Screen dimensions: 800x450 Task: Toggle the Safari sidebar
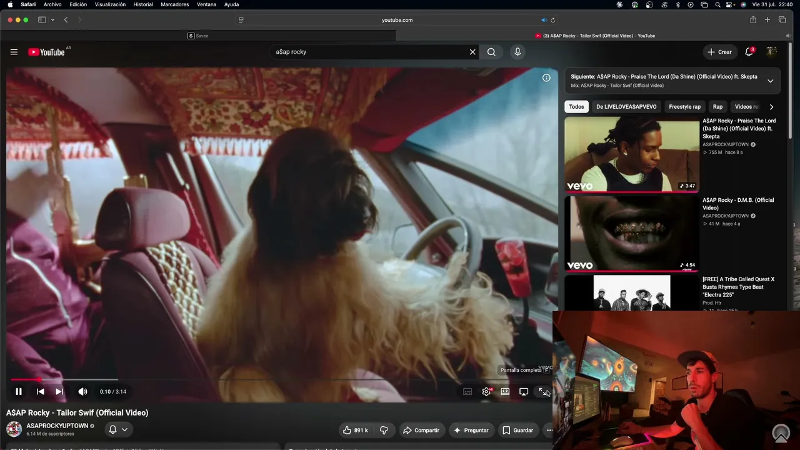42,20
